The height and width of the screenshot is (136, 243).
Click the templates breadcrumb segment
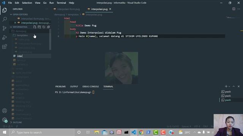coord(73,14)
